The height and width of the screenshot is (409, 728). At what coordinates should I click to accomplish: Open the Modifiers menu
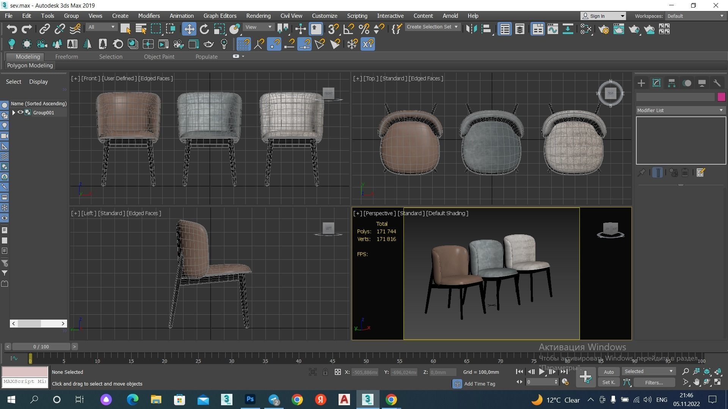149,16
